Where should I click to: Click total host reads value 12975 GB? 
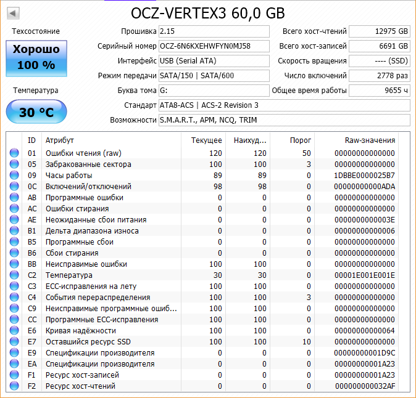pyautogui.click(x=380, y=31)
